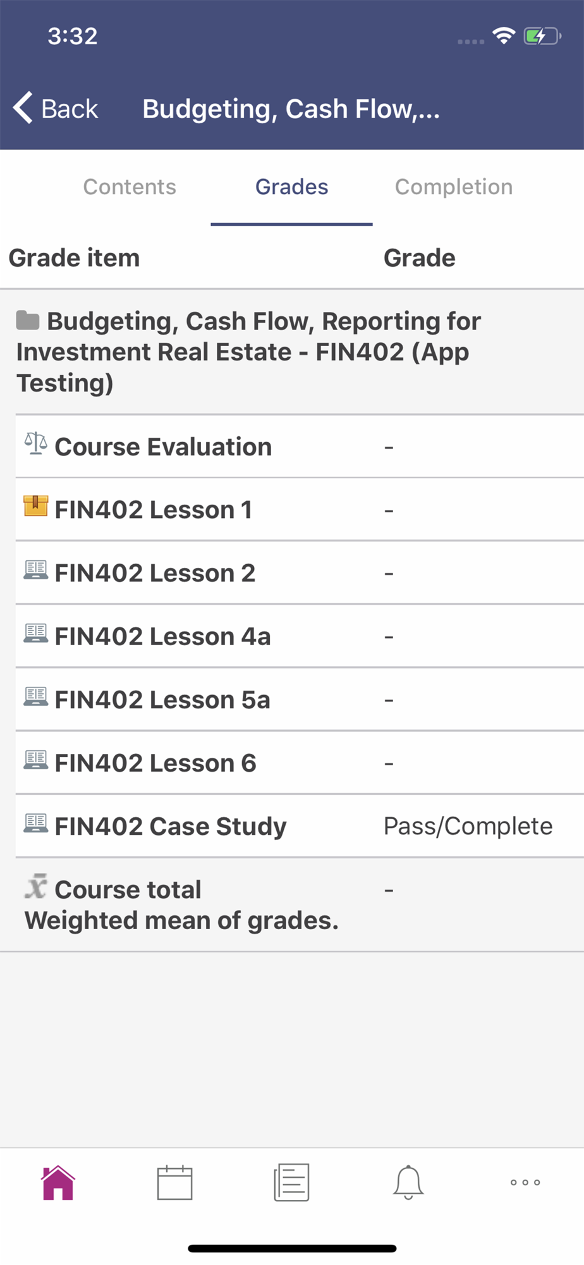The image size is (584, 1265).
Task: Tap the Back chevron arrow
Action: tap(23, 108)
